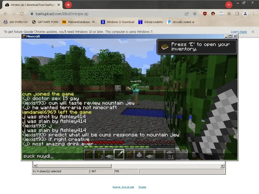Screen dimensions: 259x194
Task: Open the Extensions puzzle menu
Action: (229, 14)
